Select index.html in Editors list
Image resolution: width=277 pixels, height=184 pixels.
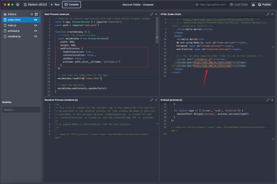(x=21, y=20)
